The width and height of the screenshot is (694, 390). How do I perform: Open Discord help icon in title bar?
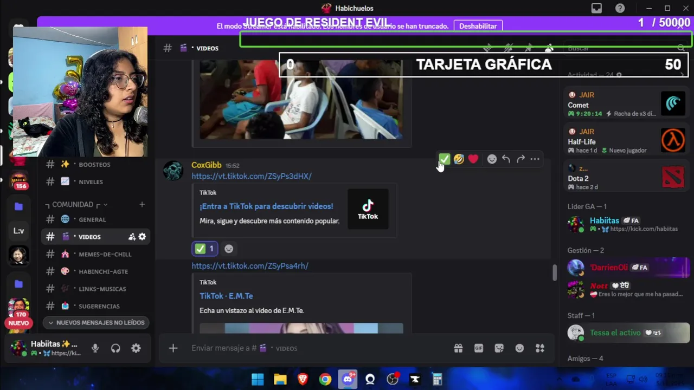620,8
